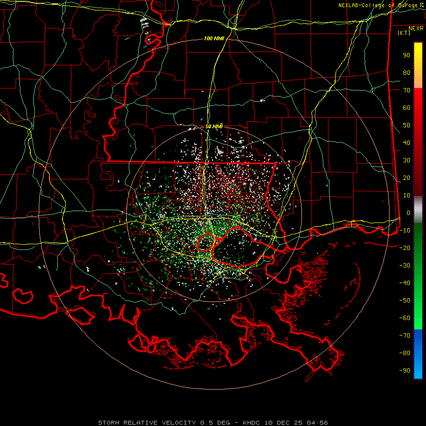Select the -30 value on velocity scale
The image size is (426, 426).
click(x=405, y=266)
